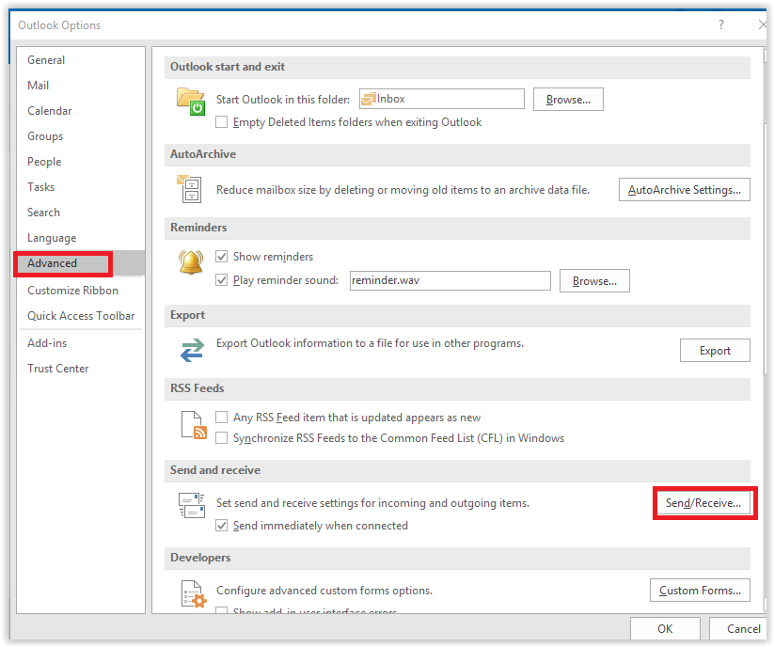Open Send/Receive settings
The image size is (774, 647).
(703, 503)
